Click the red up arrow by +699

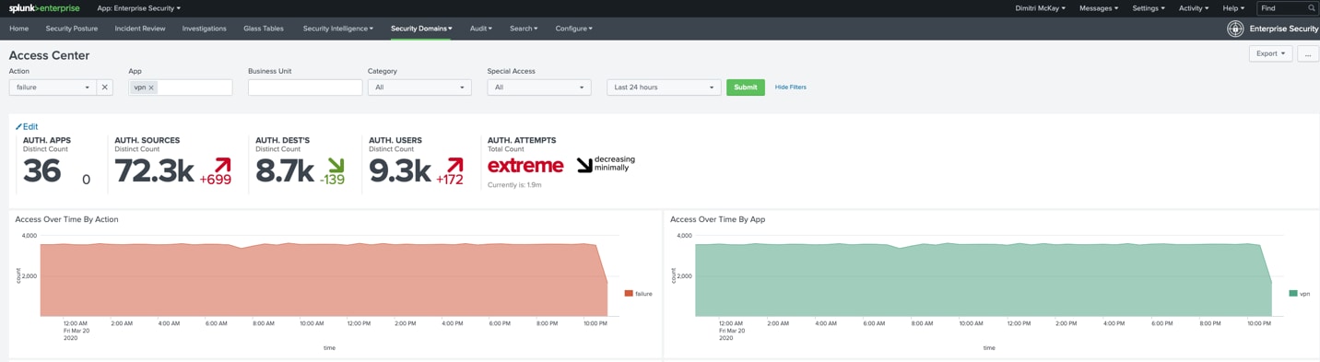[222, 165]
